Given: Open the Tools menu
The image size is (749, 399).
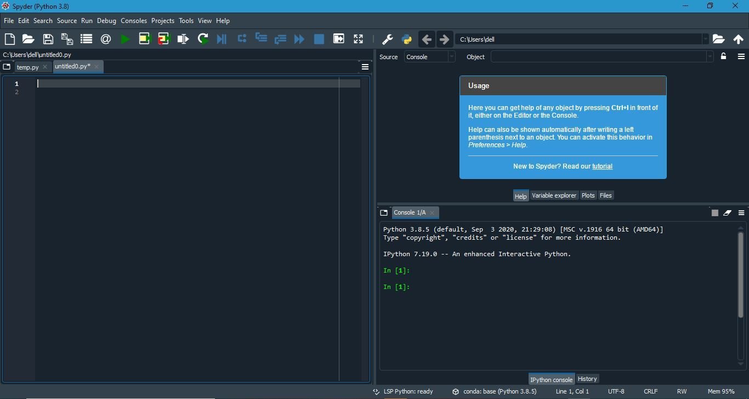Looking at the screenshot, I should 186,21.
